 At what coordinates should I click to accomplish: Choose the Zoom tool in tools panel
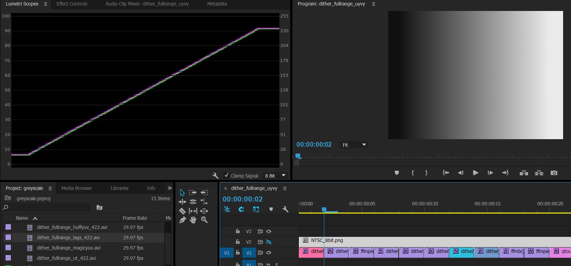coord(204,220)
